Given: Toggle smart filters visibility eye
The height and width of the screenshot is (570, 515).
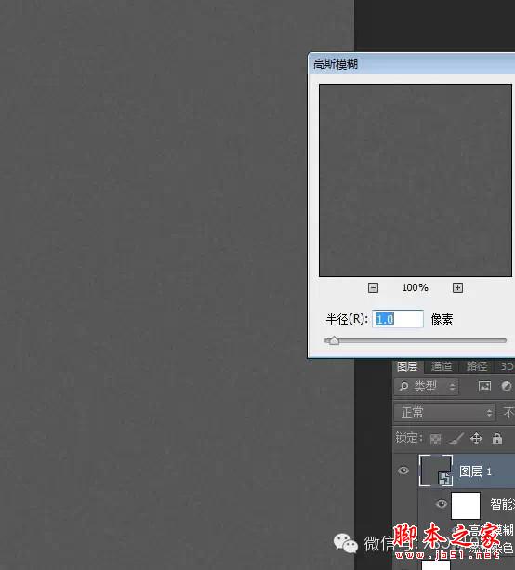Looking at the screenshot, I should (442, 504).
